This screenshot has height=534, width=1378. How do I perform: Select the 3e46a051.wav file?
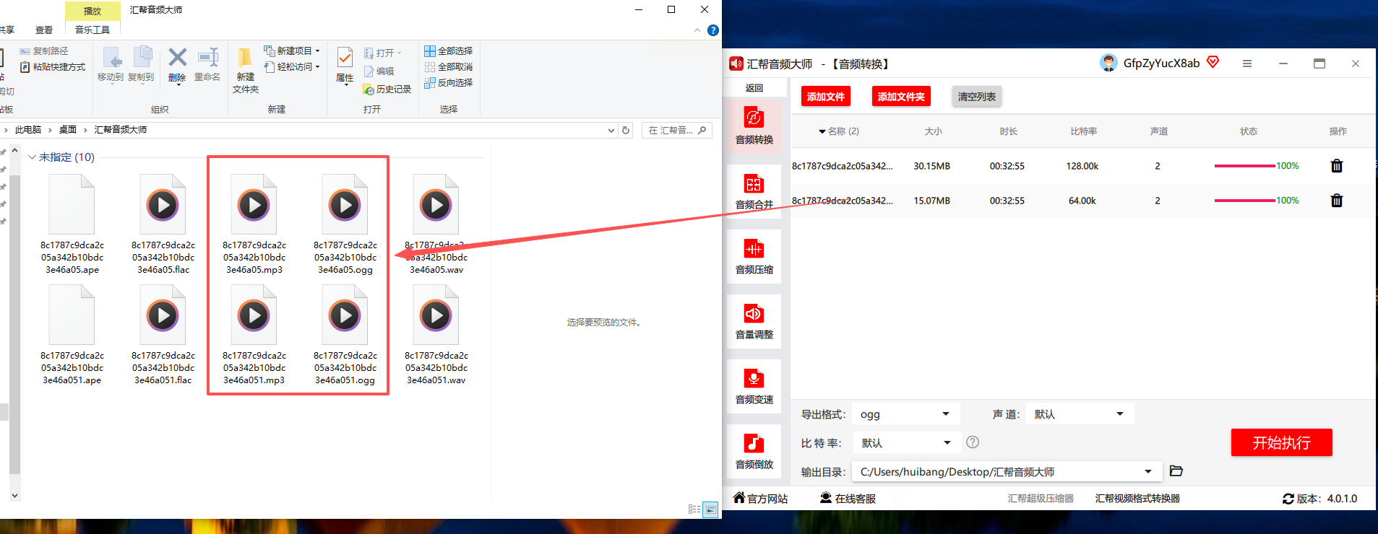pos(436,335)
